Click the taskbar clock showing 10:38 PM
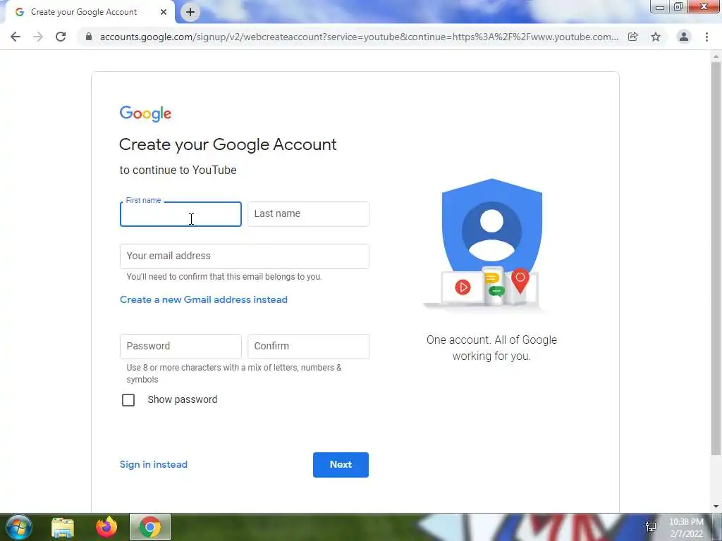 (687, 528)
